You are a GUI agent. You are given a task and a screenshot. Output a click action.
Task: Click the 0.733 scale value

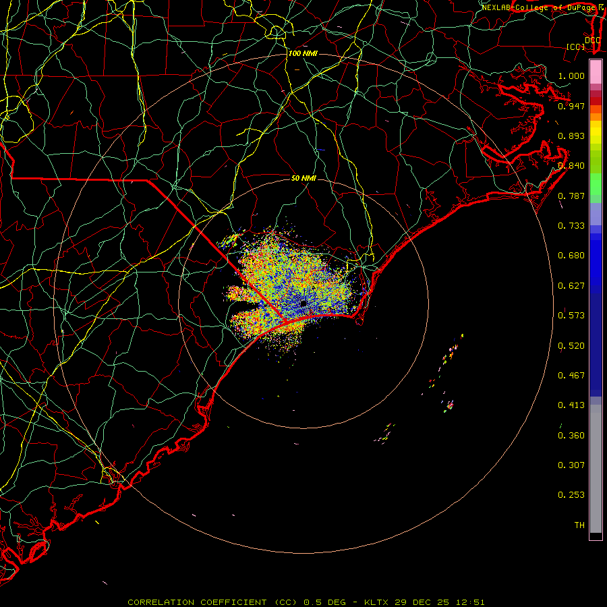click(x=571, y=226)
